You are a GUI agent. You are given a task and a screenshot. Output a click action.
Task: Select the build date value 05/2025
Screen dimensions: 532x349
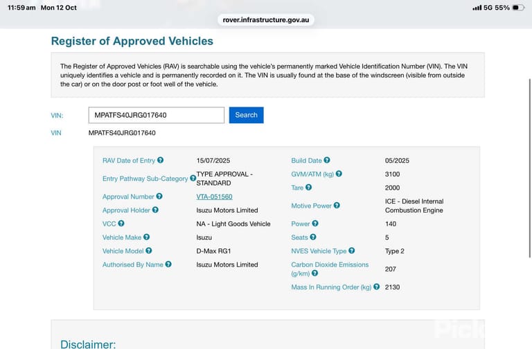point(397,161)
